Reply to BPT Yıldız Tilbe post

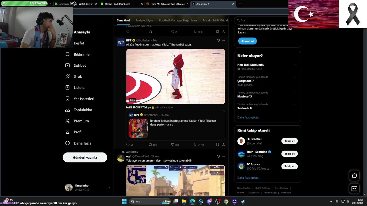pos(128,144)
